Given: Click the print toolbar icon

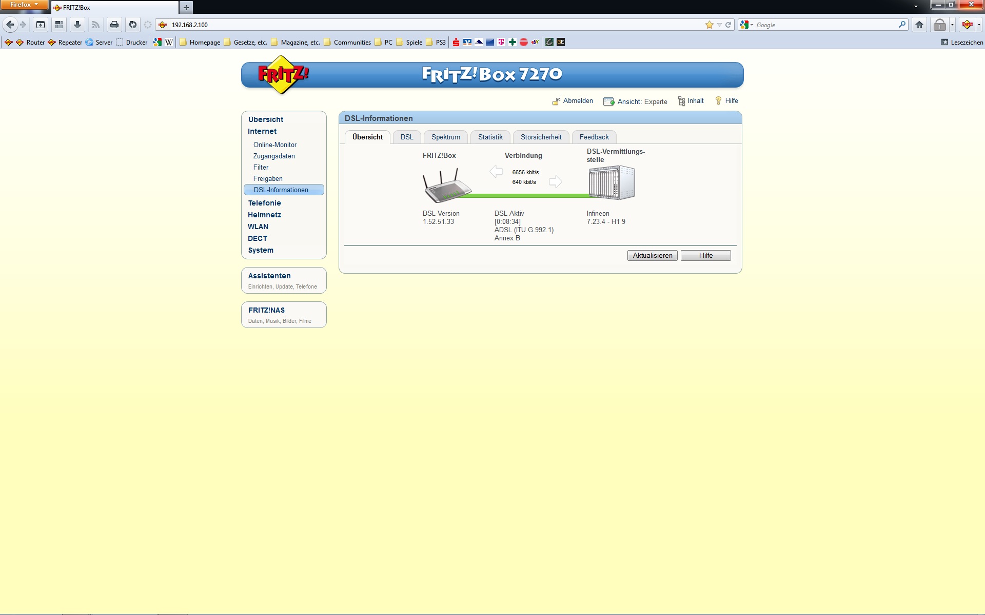Looking at the screenshot, I should coord(114,25).
